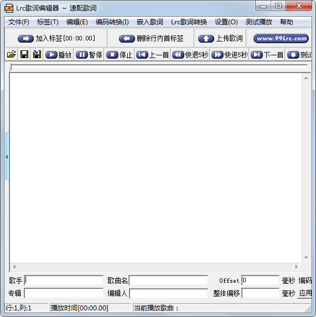Pause the song with 暂停
Screen dimensions: 316x317
tap(89, 55)
